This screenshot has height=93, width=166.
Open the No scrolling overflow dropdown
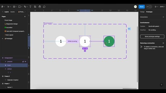pos(153,30)
